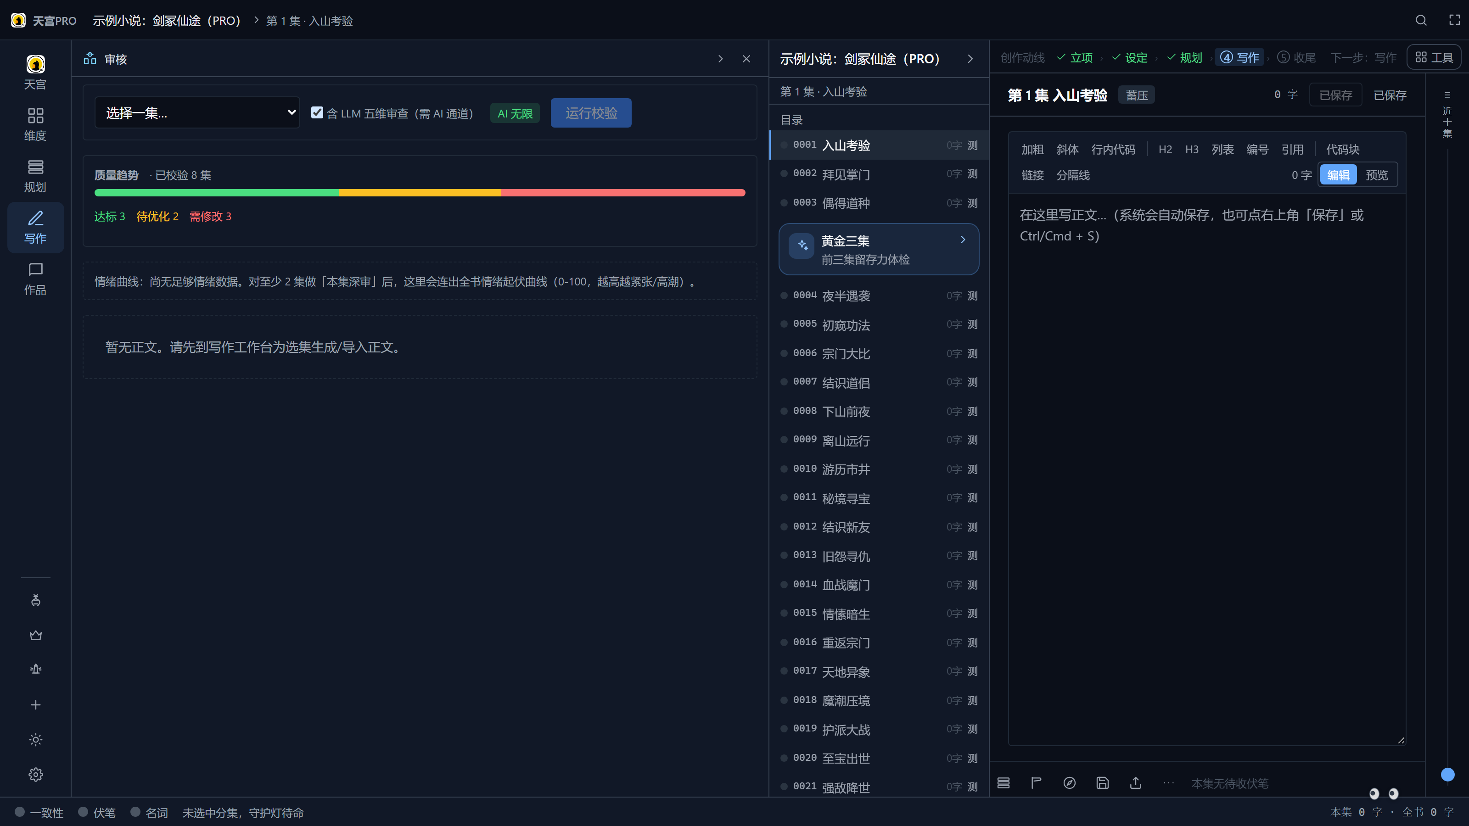
Task: Select chapter 0006 宗门大比
Action: (x=879, y=353)
